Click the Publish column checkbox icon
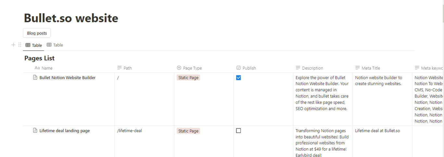444x157 pixels. [239, 68]
